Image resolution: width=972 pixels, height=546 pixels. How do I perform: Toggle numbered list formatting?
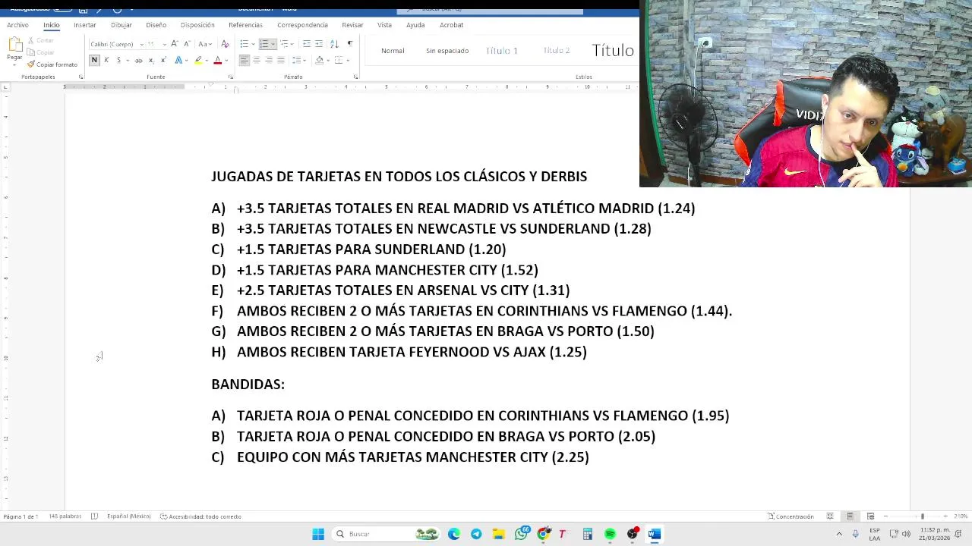point(264,43)
